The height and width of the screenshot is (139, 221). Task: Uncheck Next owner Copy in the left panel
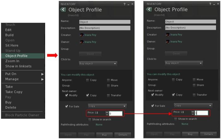(x=87, y=95)
